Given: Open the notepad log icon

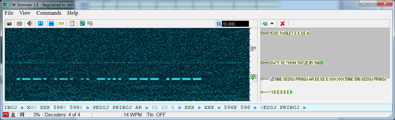Looking at the screenshot, I should pos(72,23).
